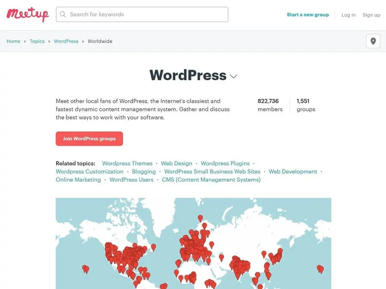This screenshot has width=386, height=289.
Task: Click the Meetup logo
Action: point(27,15)
